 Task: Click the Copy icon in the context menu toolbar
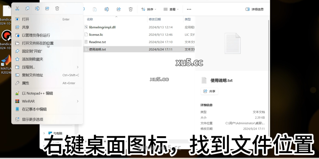click(x=27, y=8)
